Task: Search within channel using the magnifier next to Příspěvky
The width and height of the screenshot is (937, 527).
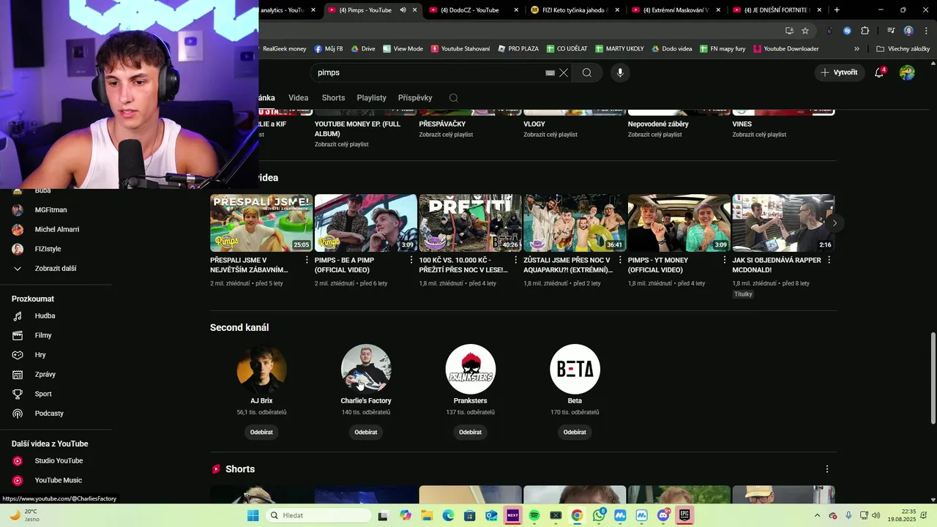Action: pyautogui.click(x=454, y=97)
